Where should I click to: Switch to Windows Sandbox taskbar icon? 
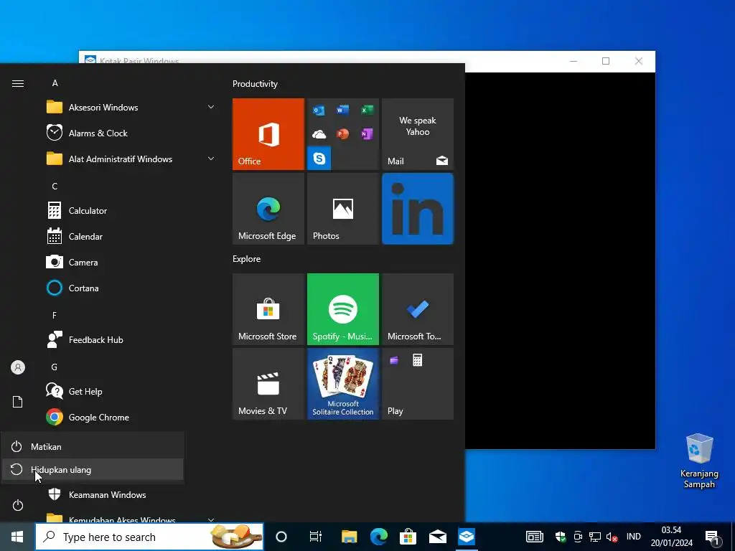pyautogui.click(x=467, y=537)
